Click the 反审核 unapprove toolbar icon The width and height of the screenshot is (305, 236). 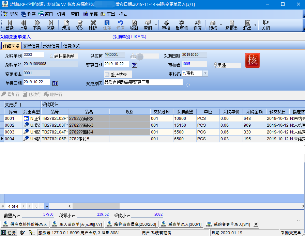point(182,25)
